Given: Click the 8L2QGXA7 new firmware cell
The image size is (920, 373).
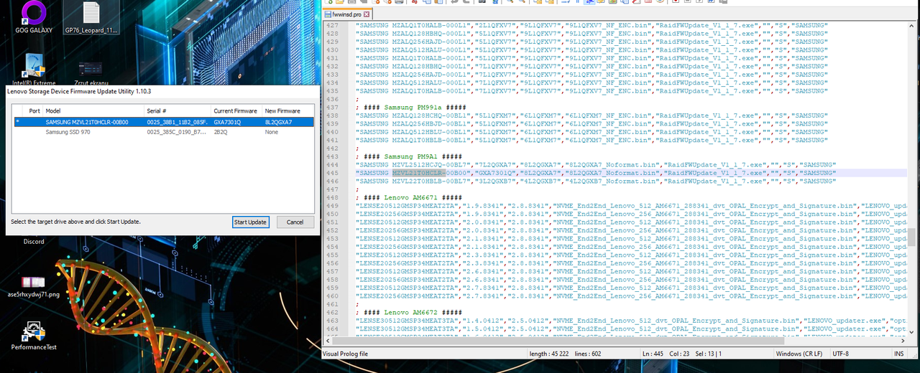Looking at the screenshot, I should pos(278,122).
